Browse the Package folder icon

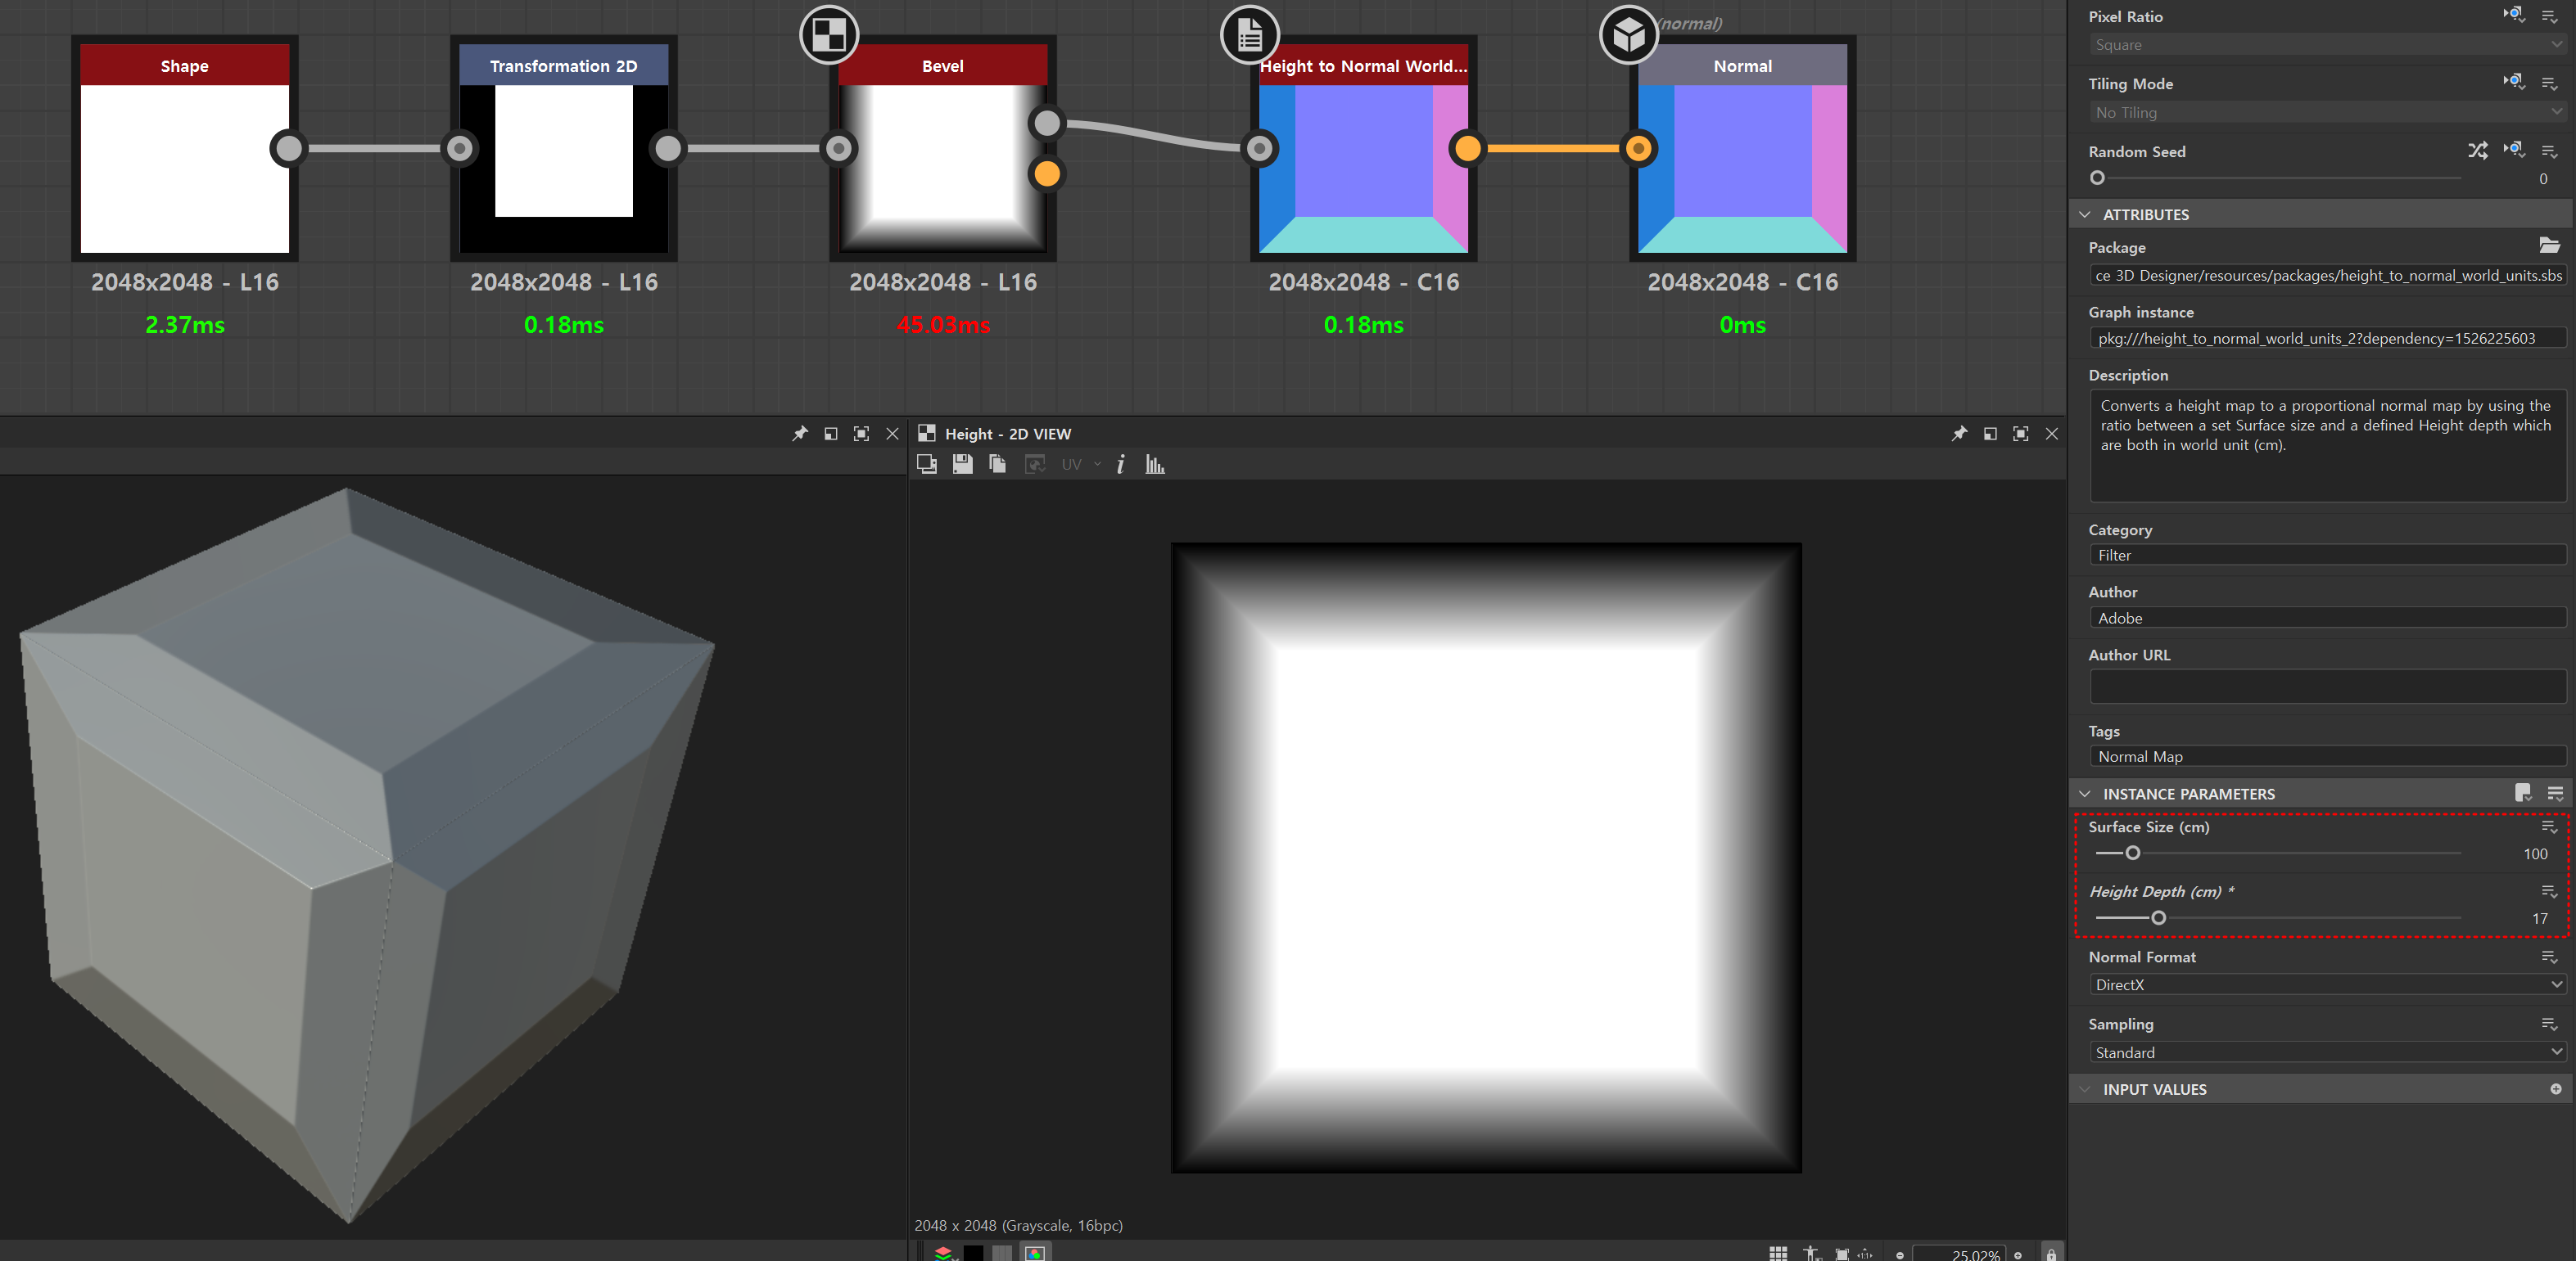[x=2548, y=245]
